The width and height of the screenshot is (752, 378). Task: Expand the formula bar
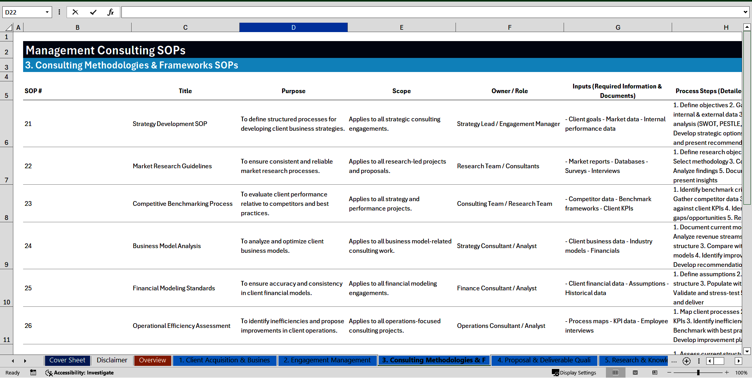tap(745, 12)
